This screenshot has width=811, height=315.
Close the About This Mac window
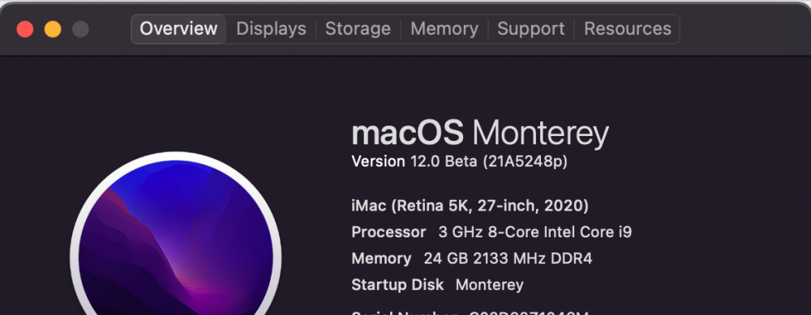pyautogui.click(x=25, y=29)
